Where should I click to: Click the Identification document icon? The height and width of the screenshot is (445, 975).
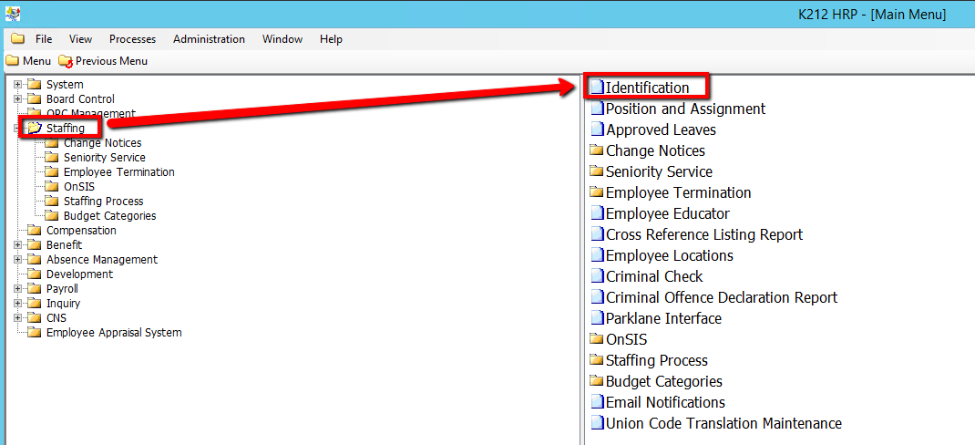[x=597, y=88]
